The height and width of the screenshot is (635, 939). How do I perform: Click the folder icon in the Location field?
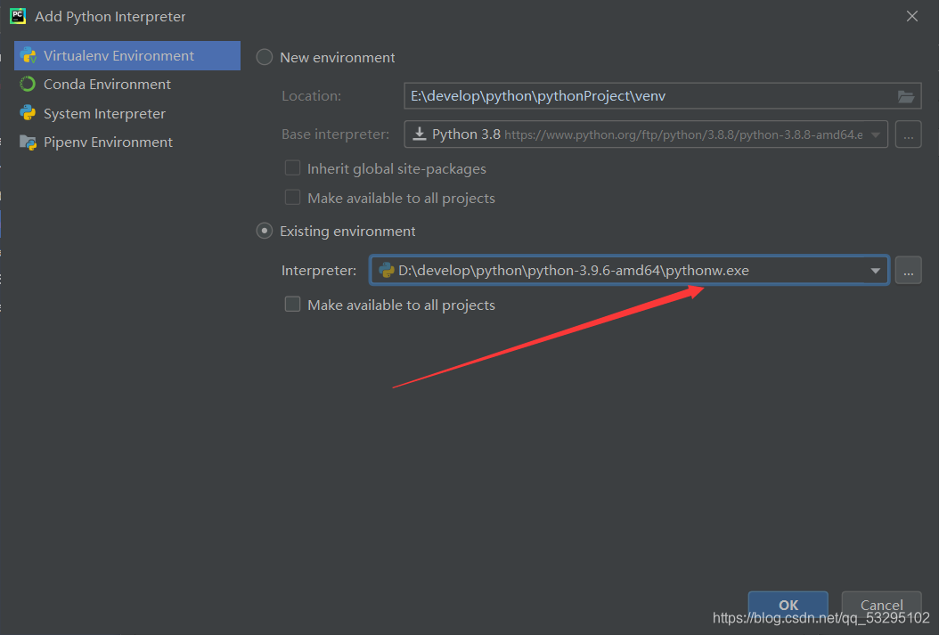906,96
